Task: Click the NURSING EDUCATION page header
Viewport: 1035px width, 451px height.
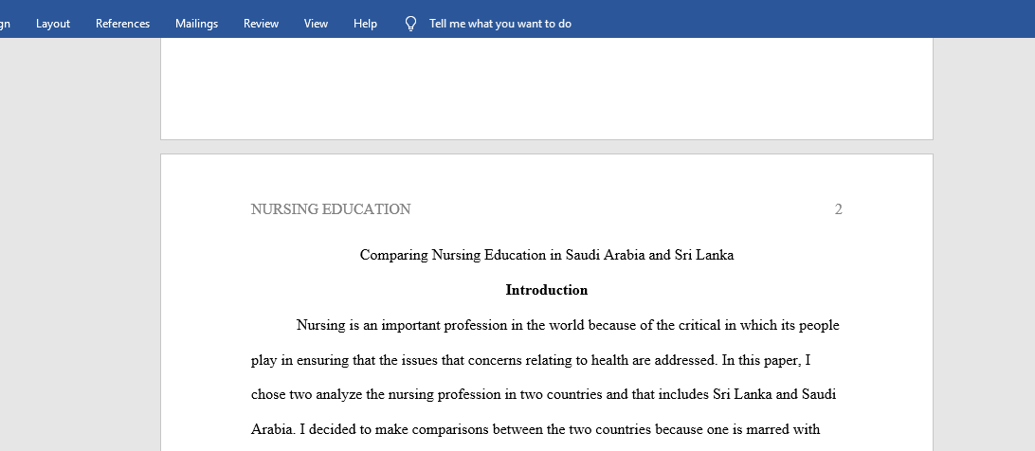Action: (331, 209)
